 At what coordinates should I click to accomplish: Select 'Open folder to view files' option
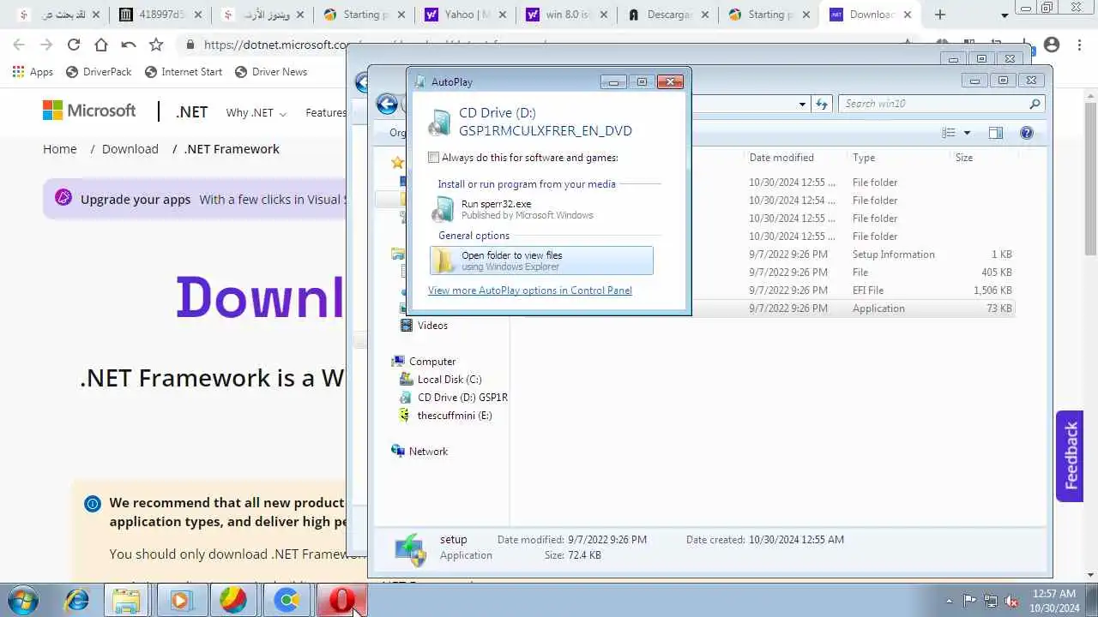(x=541, y=261)
